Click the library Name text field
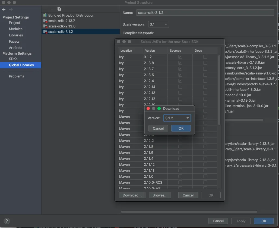The image size is (279, 228). point(205,13)
